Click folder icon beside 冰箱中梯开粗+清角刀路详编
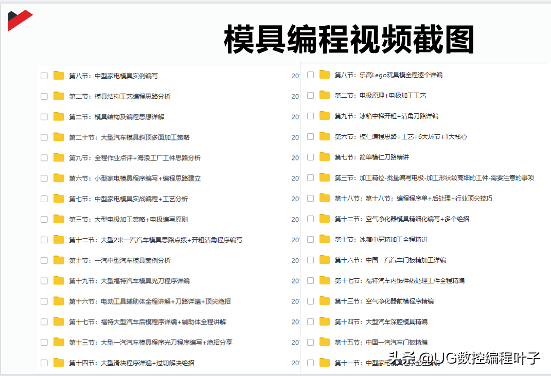 pos(324,116)
